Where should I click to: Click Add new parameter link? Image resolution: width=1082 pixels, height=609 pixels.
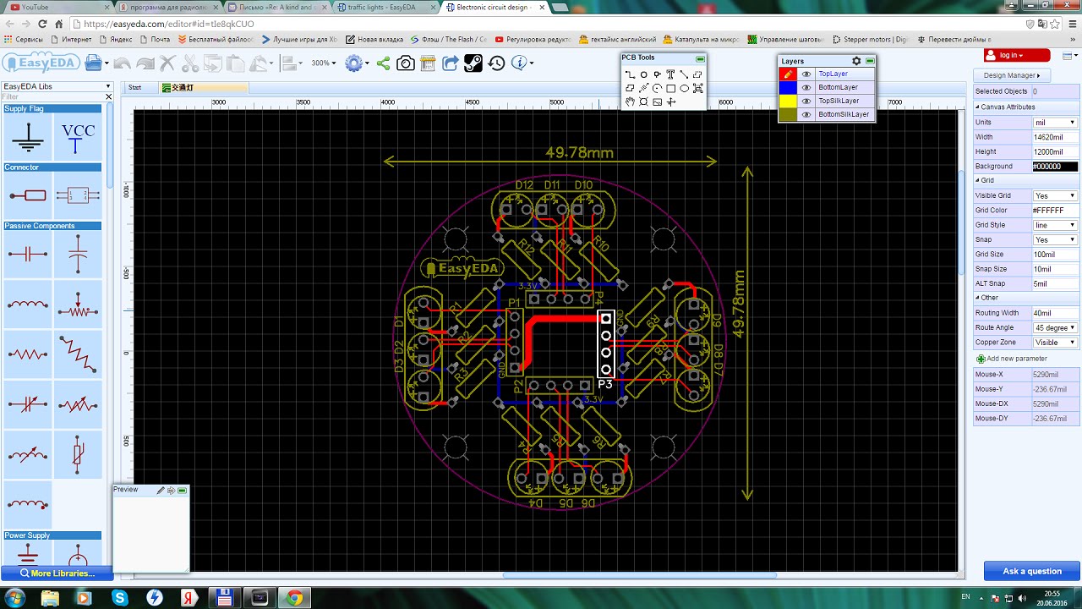(x=1011, y=359)
